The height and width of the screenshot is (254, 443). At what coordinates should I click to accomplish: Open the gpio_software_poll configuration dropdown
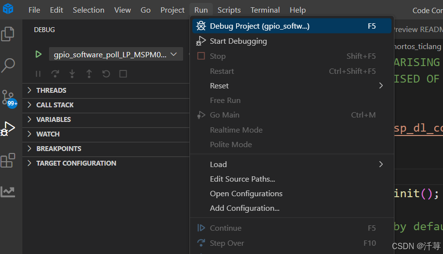(116, 54)
